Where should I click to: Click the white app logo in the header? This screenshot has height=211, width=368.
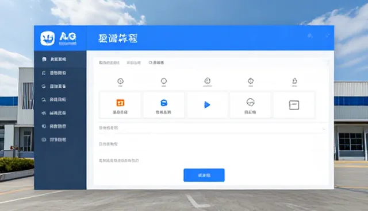pos(47,38)
